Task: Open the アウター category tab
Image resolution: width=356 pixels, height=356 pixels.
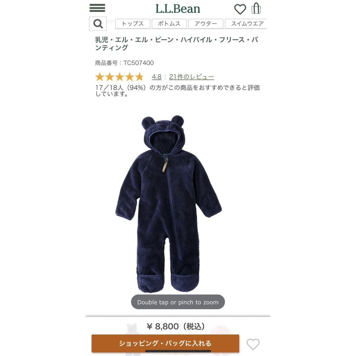Action: pos(206,24)
